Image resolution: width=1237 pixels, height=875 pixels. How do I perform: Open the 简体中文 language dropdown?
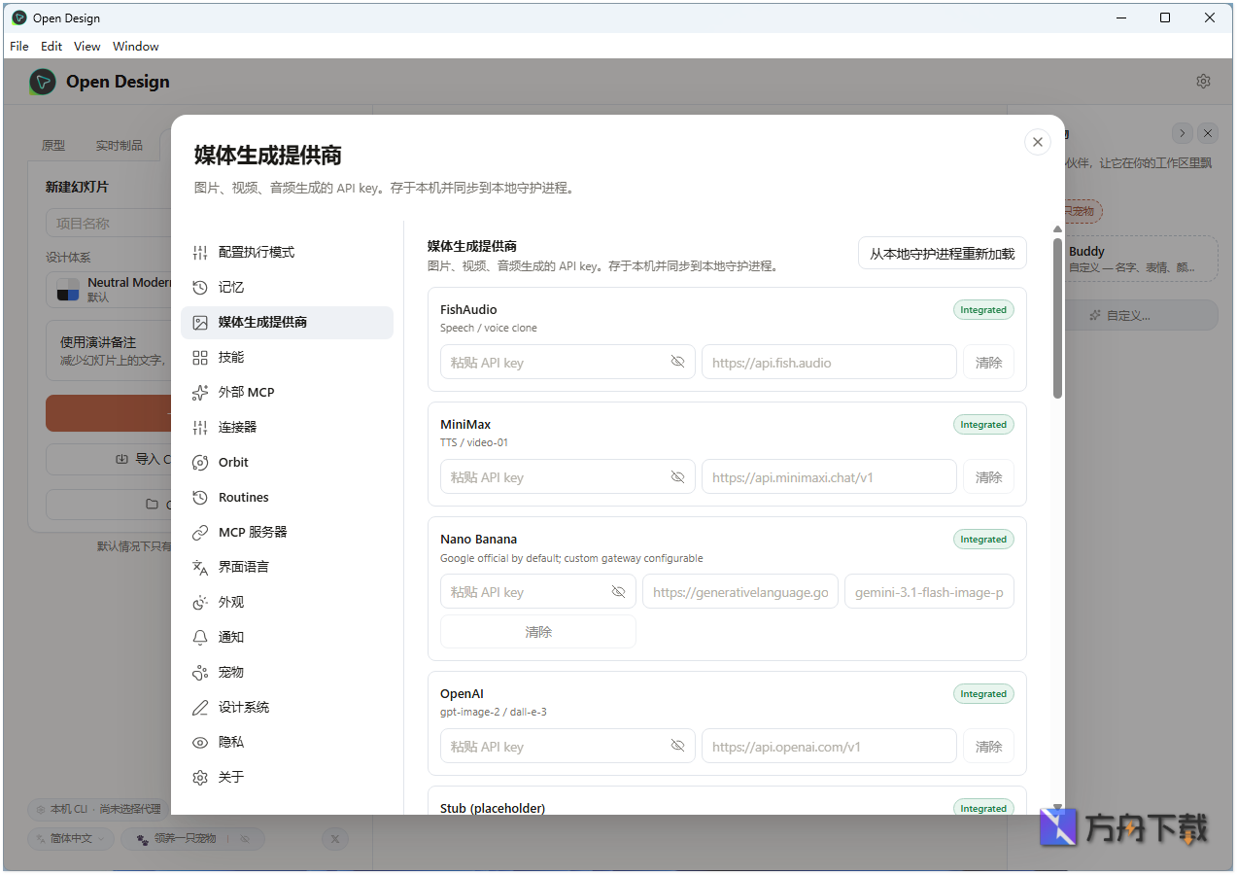pos(72,838)
